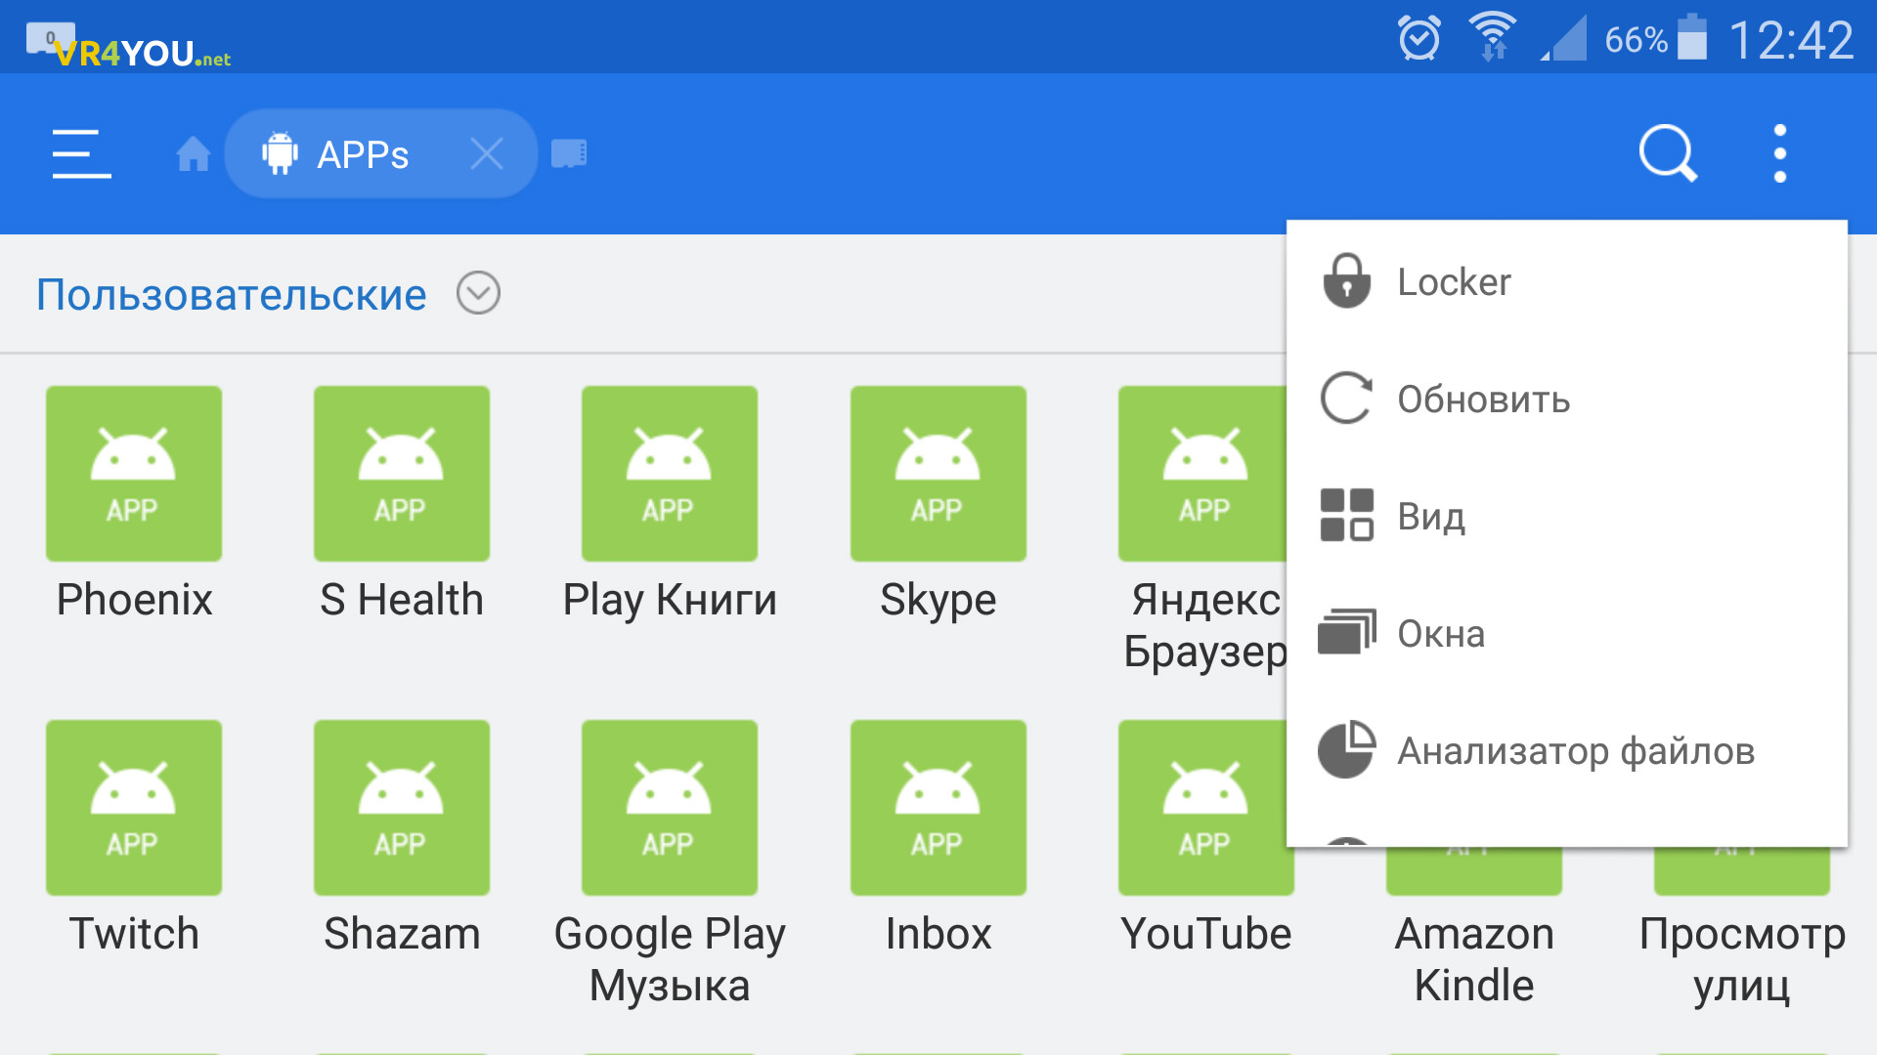The width and height of the screenshot is (1877, 1055).
Task: Open the Phoenix app icon
Action: point(134,474)
